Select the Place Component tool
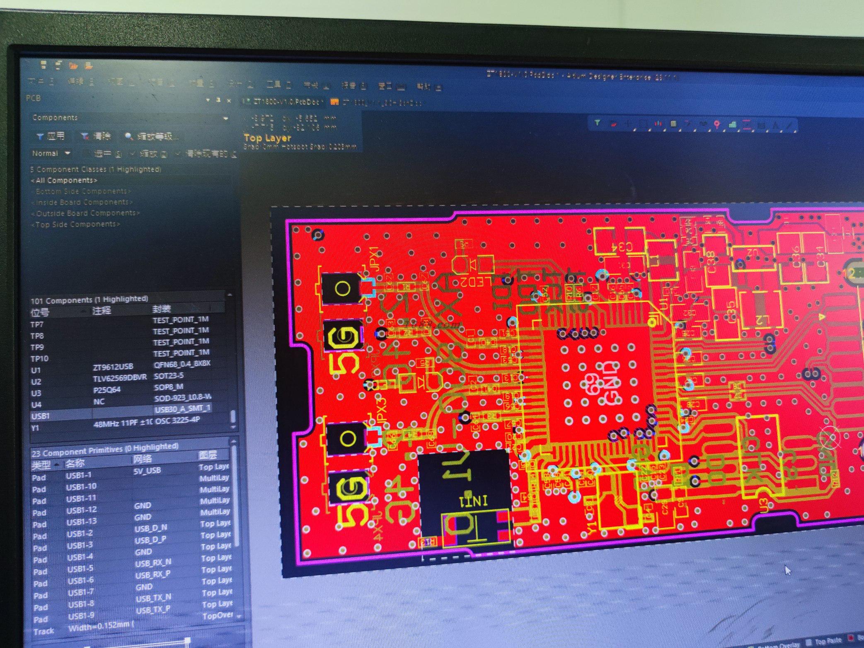Screen dimensions: 864x648 point(673,123)
